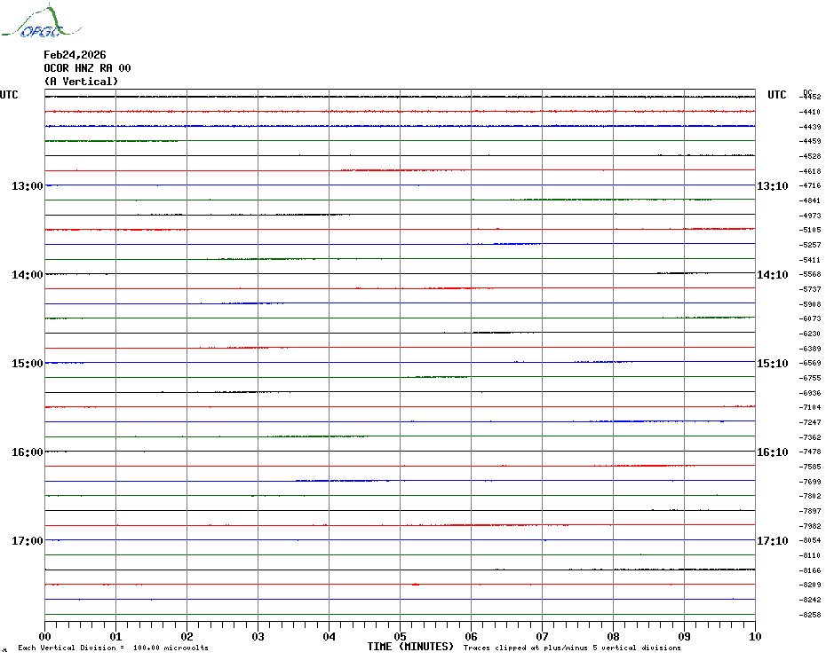Click the 00 minute tick label
The height and width of the screenshot is (660, 826).
[45, 636]
